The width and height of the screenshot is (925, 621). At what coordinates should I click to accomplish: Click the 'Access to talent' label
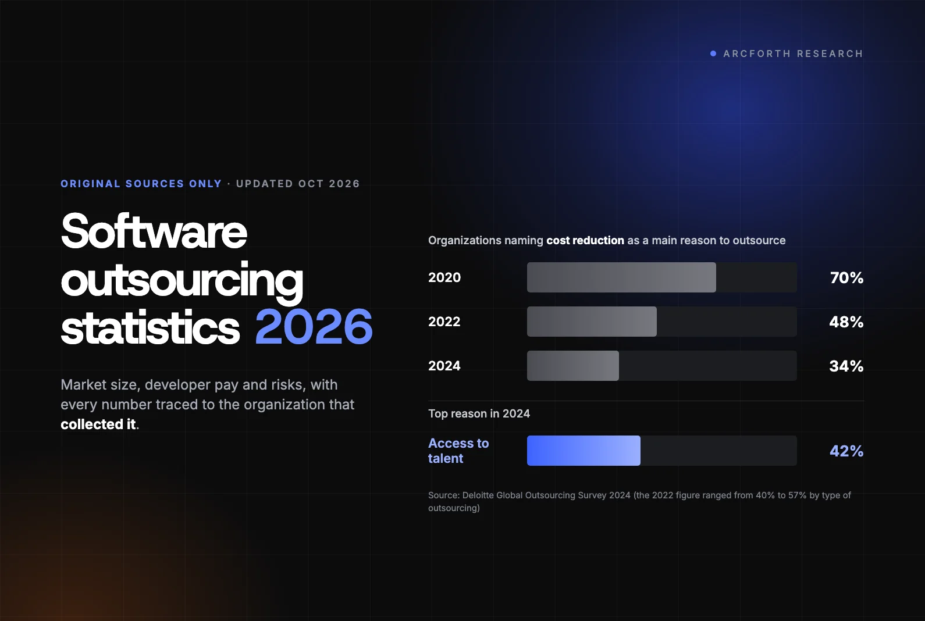click(458, 451)
